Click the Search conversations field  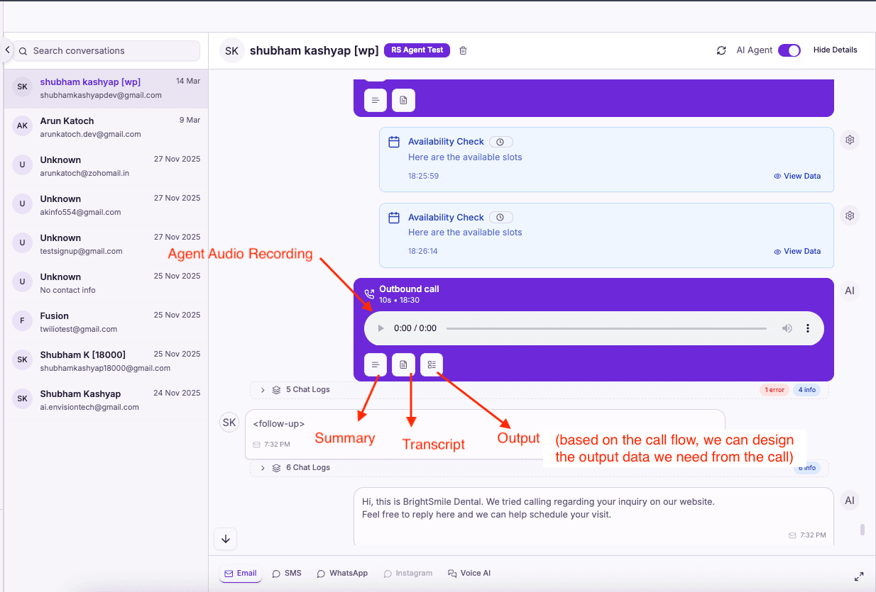[x=109, y=51]
